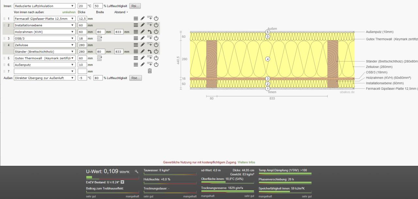Screen dimensions: 418x199
Task: Delete empty layer 7 with trash icon
Action: click(x=150, y=71)
